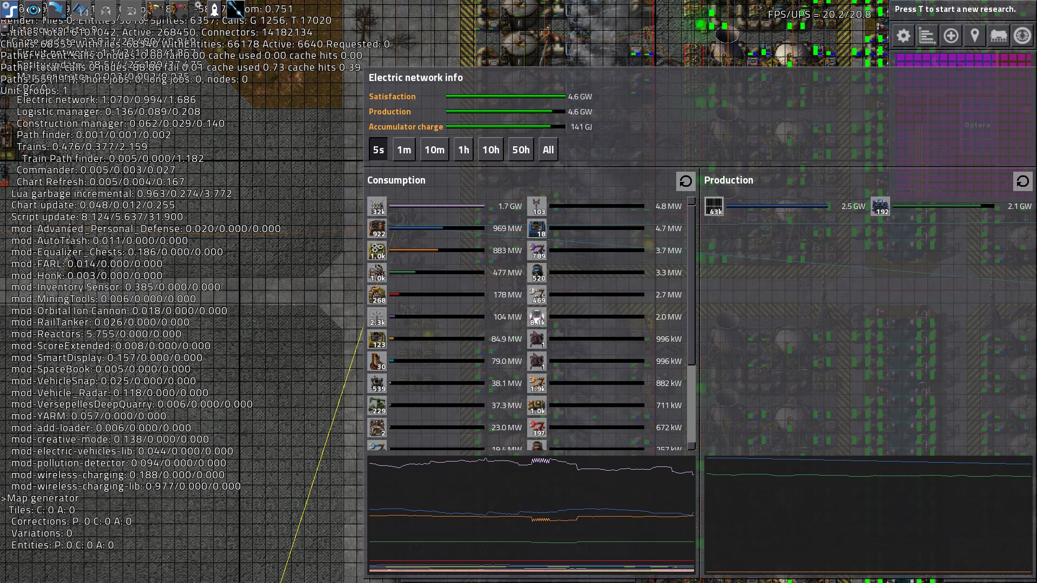Open production statistics chart icon
Image resolution: width=1037 pixels, height=583 pixels.
point(927,36)
